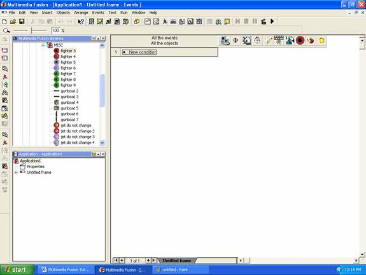Image resolution: width=366 pixels, height=275 pixels.
Task: Click the Run application play arrow icon
Action: [272, 22]
